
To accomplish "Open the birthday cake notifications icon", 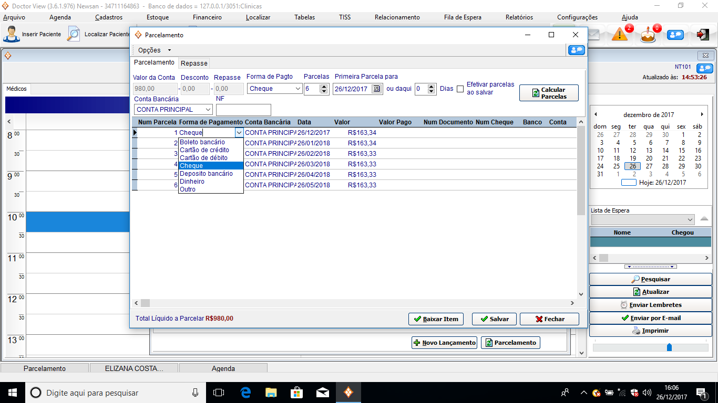I will coord(648,35).
